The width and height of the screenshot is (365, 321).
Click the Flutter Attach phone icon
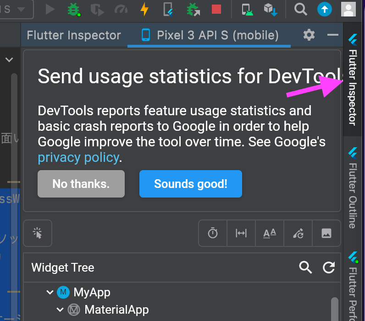tap(168, 9)
